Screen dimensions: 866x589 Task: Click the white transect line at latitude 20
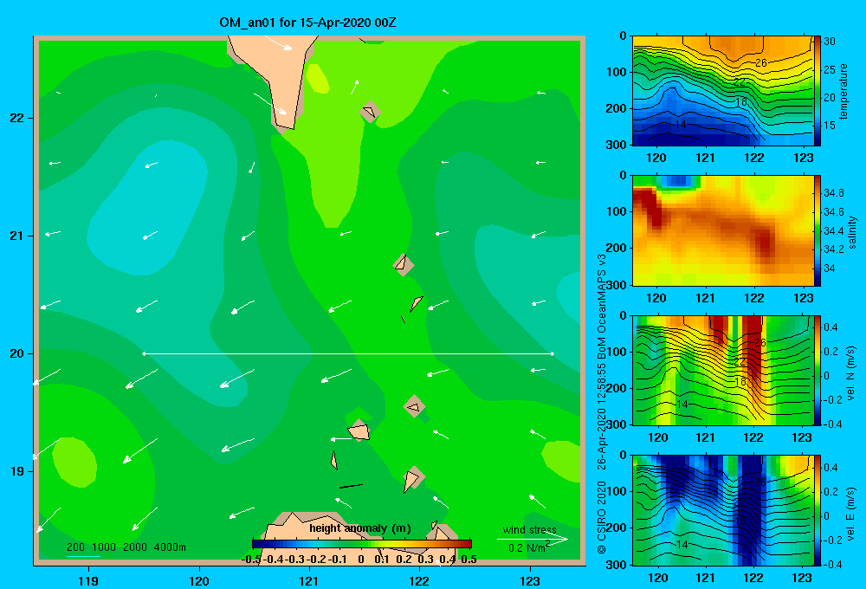(348, 353)
